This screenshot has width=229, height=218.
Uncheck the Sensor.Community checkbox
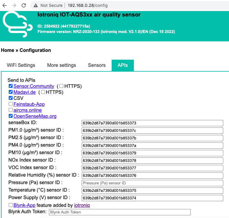11,86
